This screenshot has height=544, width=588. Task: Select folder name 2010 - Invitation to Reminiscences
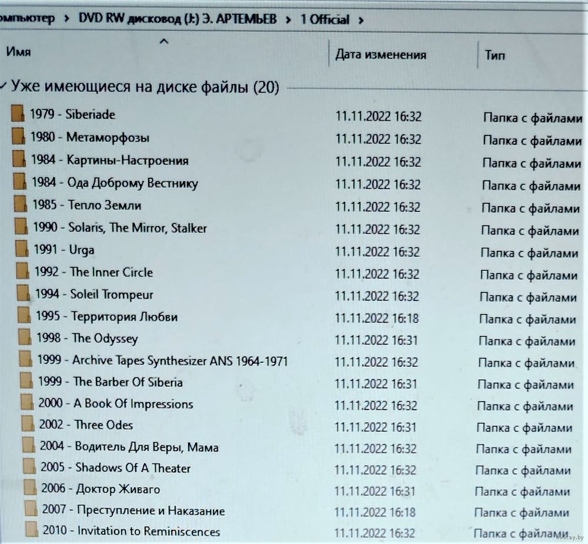click(132, 531)
